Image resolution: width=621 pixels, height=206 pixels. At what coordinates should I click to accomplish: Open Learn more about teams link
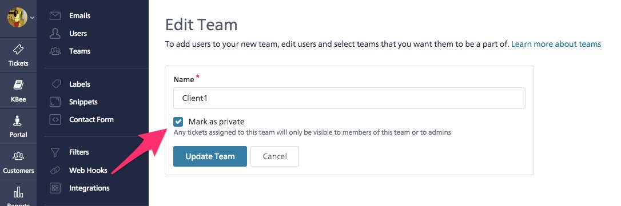click(556, 44)
